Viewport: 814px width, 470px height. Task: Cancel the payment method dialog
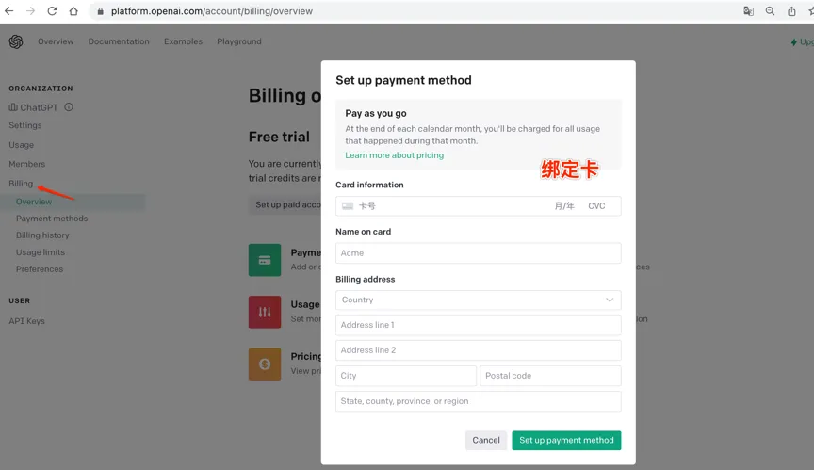click(x=486, y=440)
